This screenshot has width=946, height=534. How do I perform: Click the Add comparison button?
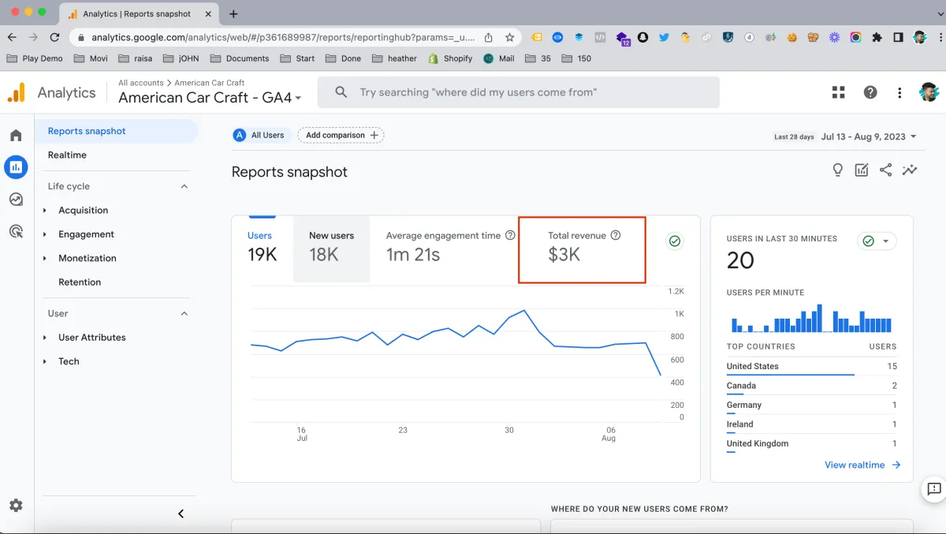click(341, 135)
